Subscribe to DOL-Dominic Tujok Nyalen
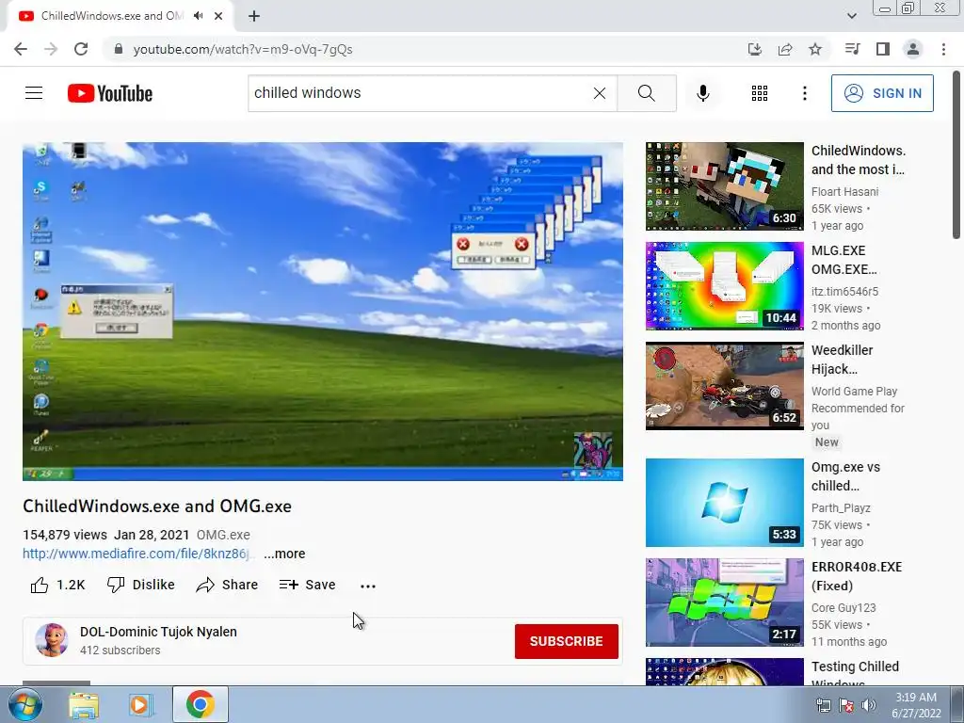The image size is (964, 723). (x=566, y=641)
